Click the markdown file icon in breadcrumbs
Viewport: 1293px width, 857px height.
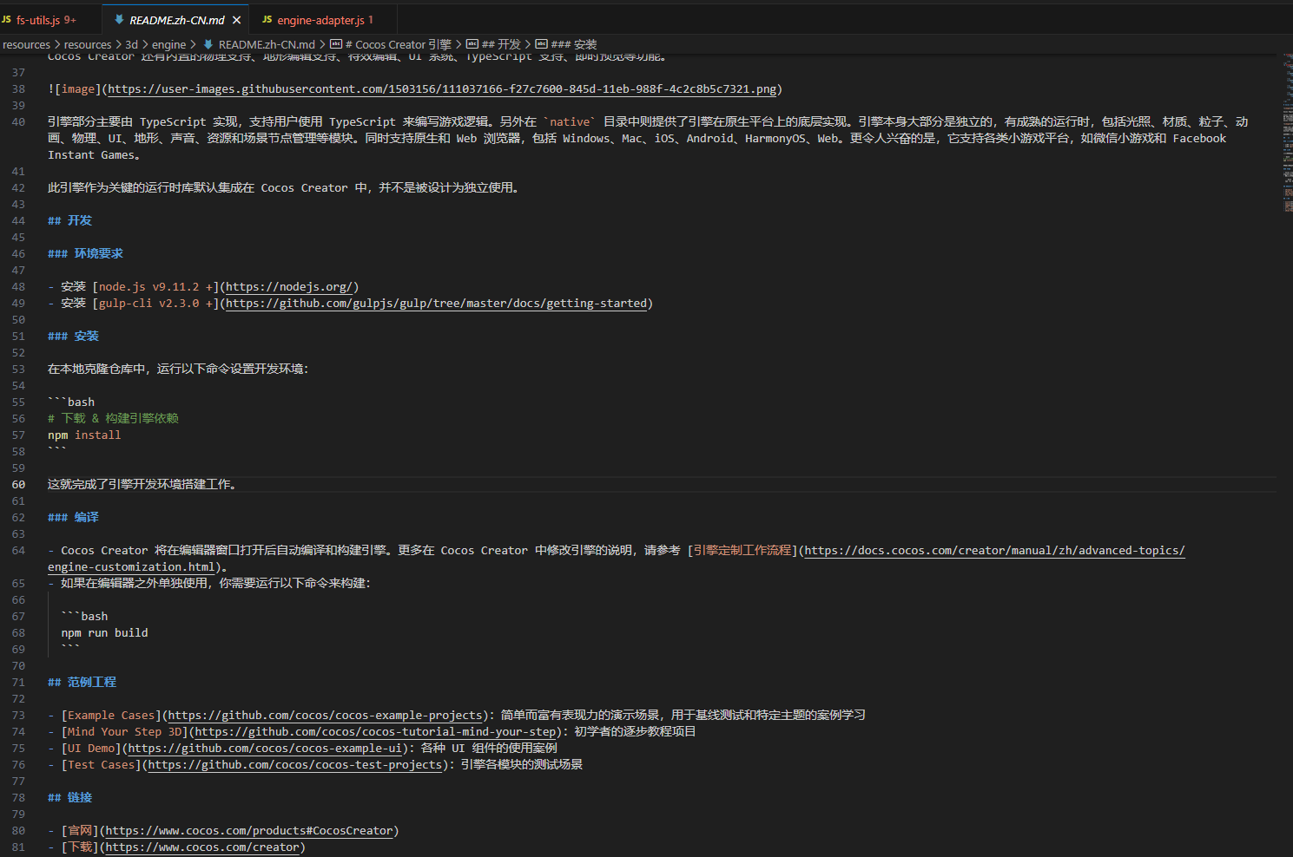tap(208, 44)
